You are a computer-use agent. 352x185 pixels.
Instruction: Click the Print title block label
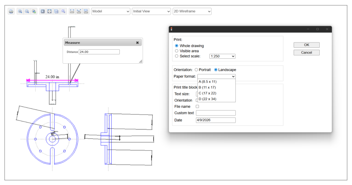point(185,87)
